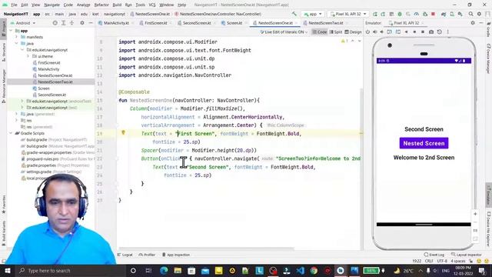Toggle the Structure tool window stripe
The height and width of the screenshot is (277, 492).
click(3, 52)
